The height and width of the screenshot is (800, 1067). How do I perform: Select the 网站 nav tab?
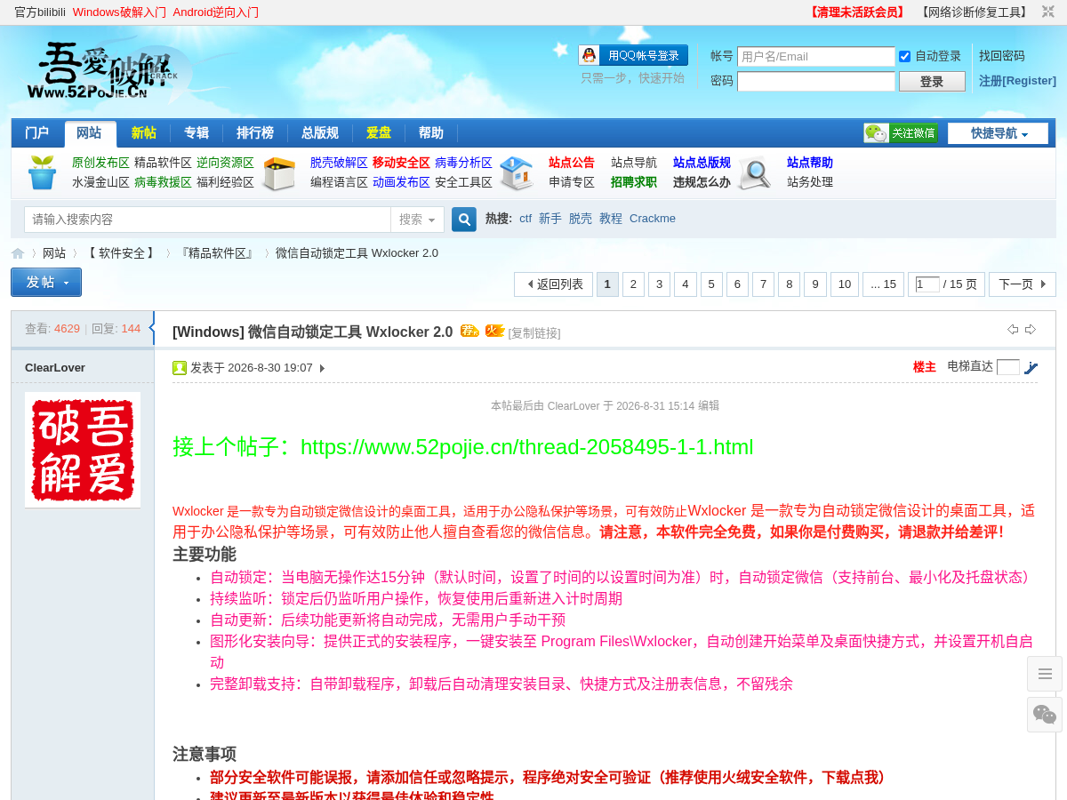tap(89, 133)
